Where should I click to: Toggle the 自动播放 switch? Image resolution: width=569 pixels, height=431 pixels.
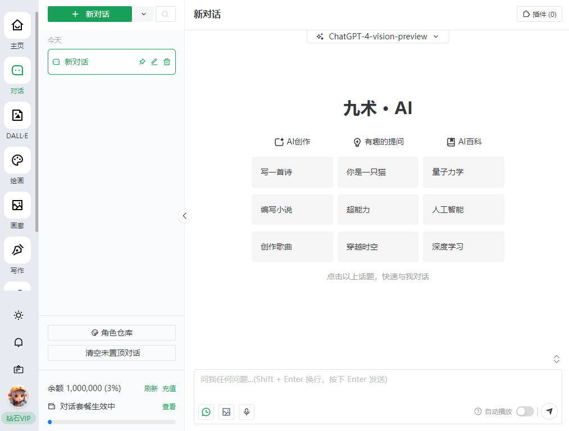point(525,411)
